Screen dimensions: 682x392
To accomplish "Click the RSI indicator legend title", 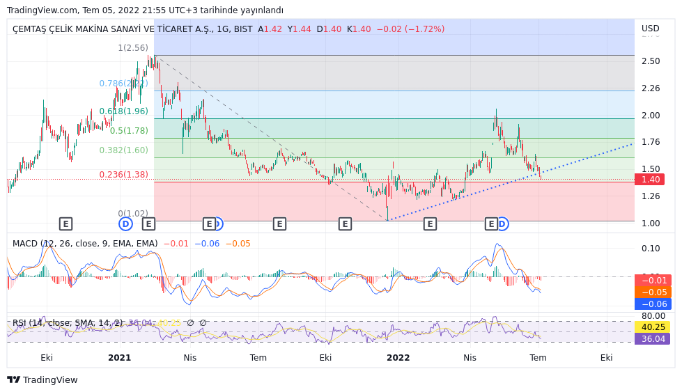I will [68, 323].
